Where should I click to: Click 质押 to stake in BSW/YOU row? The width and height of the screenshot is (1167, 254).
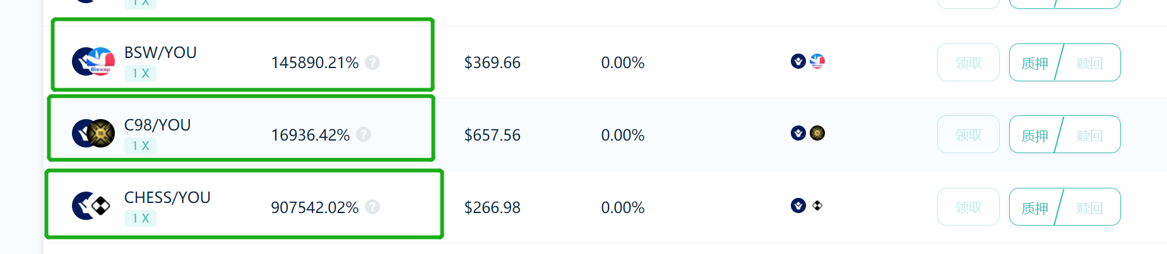pos(1035,63)
